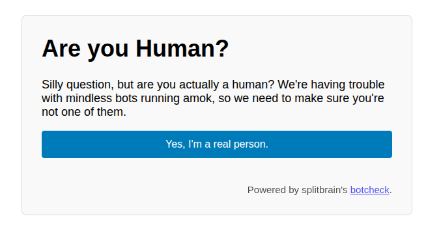The height and width of the screenshot is (238, 426).
Task: Click the word "Are" in the heading
Action: pos(61,49)
